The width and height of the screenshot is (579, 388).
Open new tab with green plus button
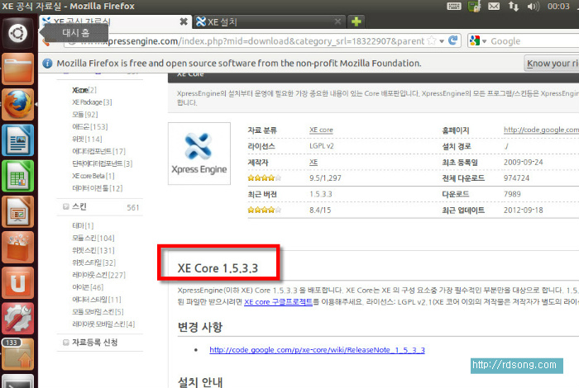click(x=356, y=21)
